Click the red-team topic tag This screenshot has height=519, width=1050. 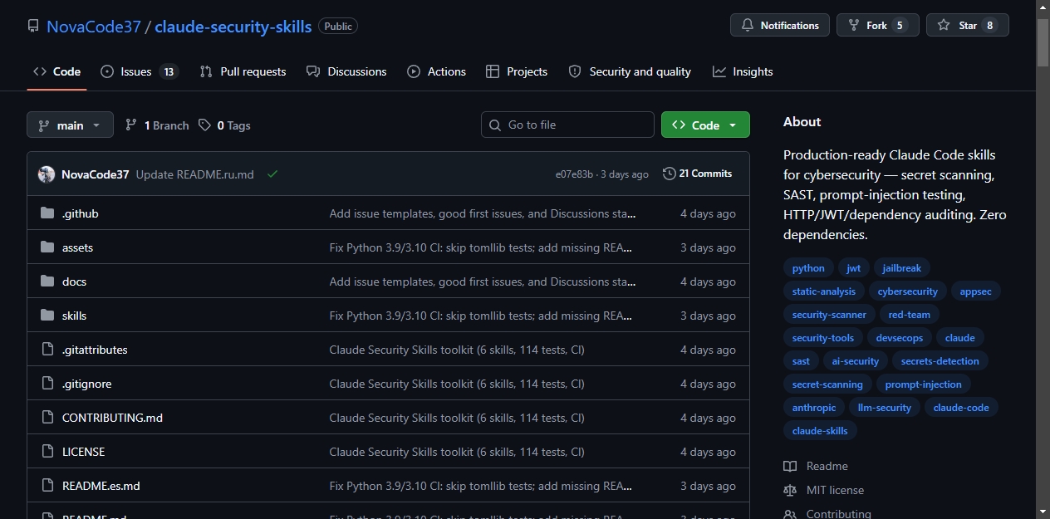click(910, 314)
